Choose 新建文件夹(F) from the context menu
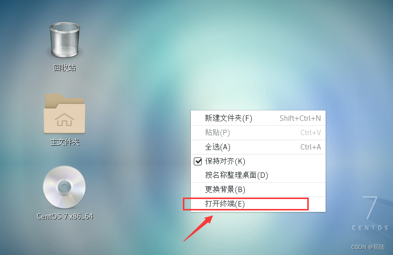The height and width of the screenshot is (255, 393). click(258, 118)
